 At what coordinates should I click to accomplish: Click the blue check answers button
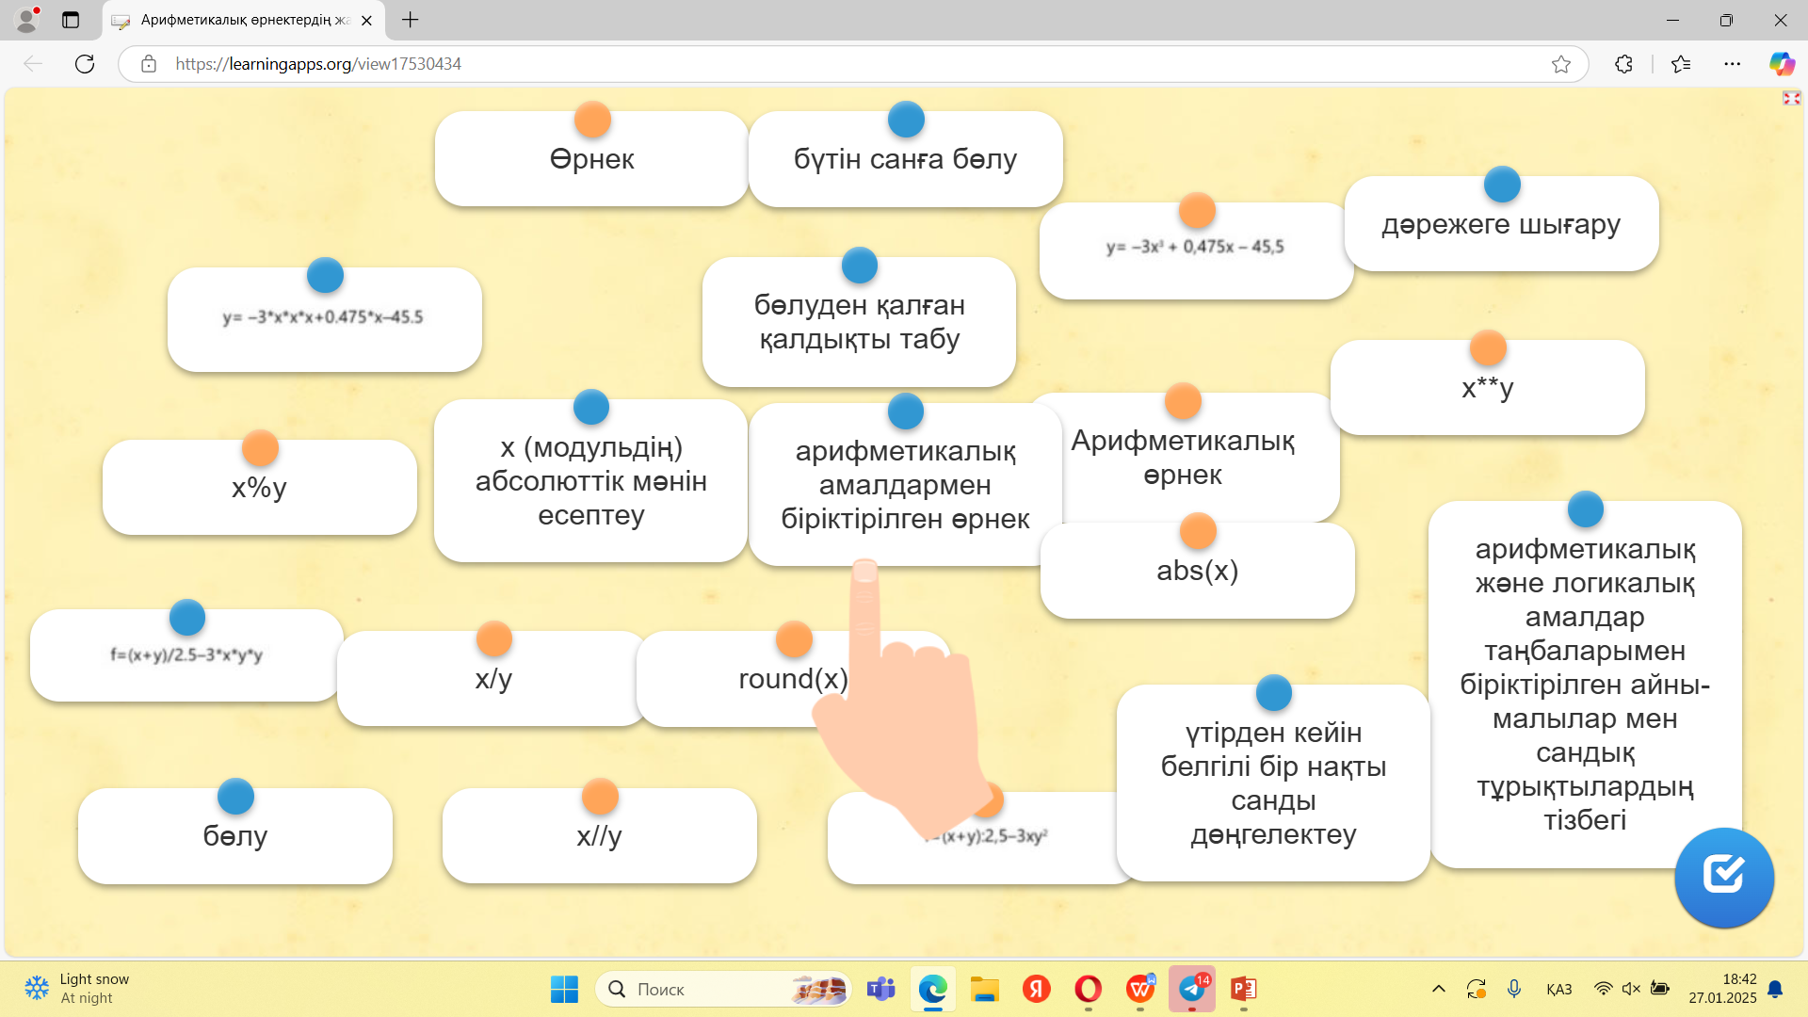click(1723, 877)
